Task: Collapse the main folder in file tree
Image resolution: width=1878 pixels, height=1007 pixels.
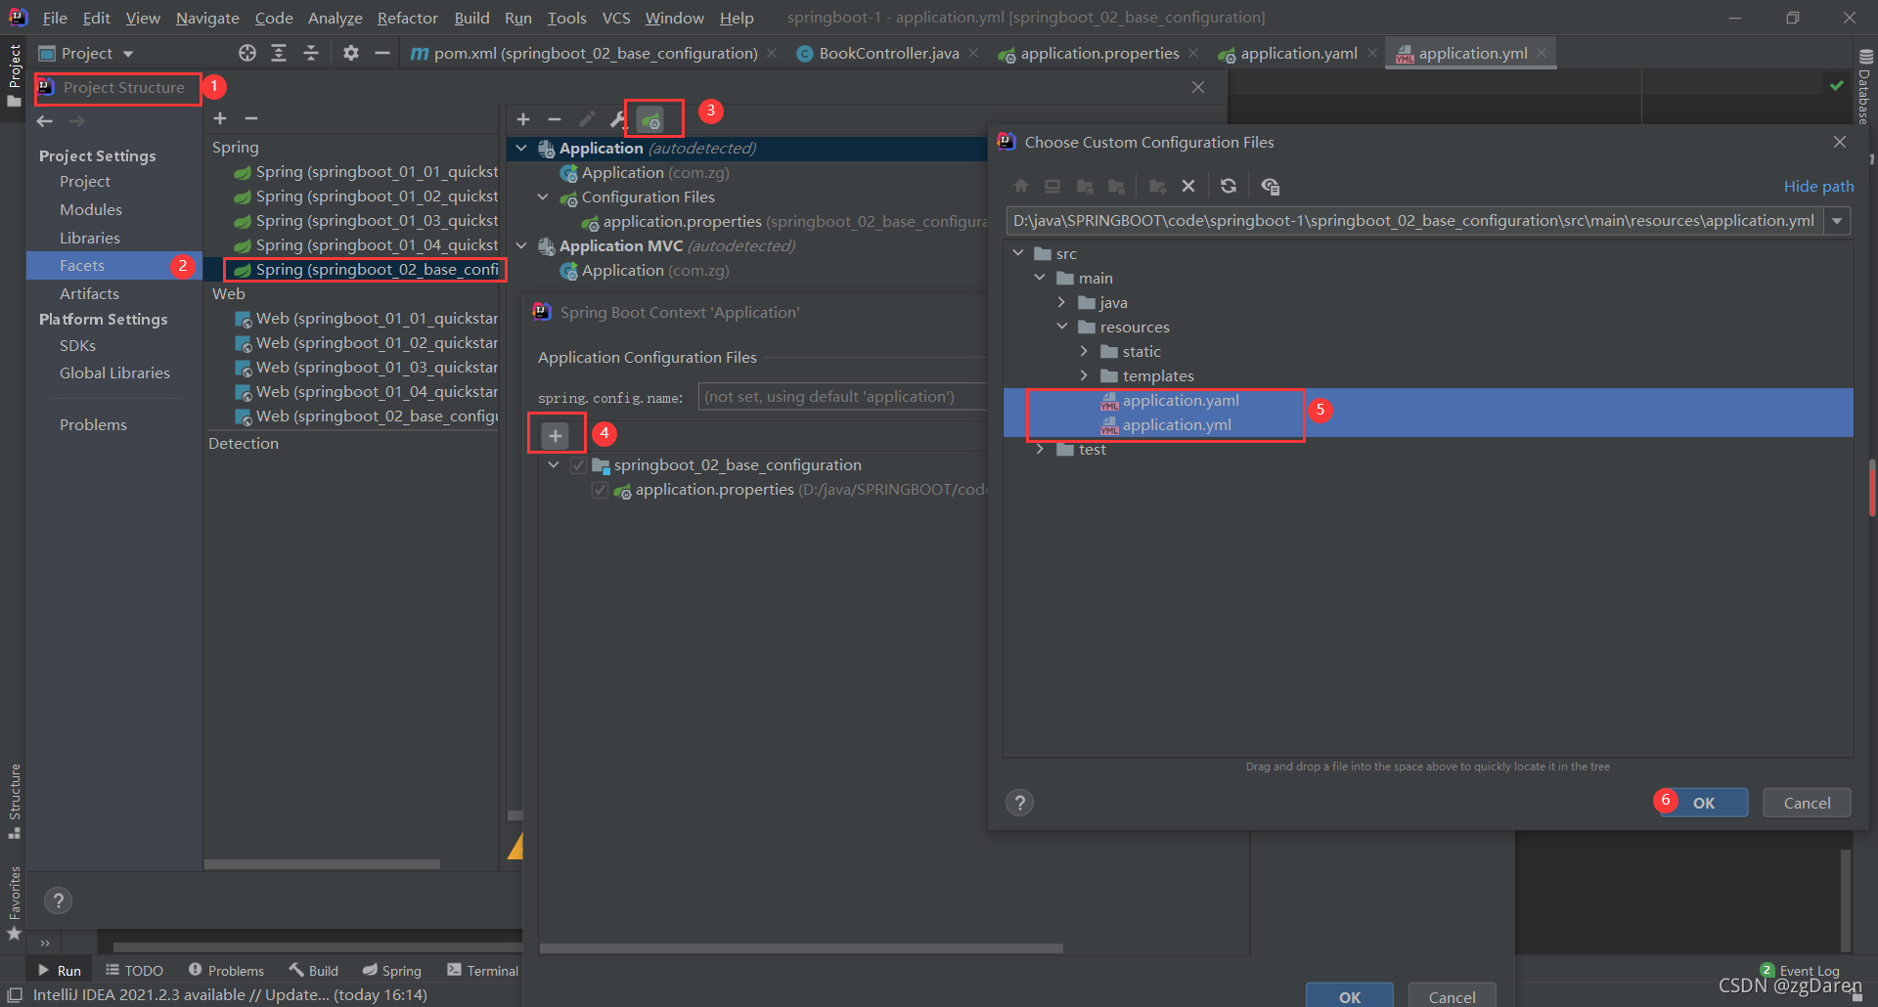Action: coord(1040,278)
